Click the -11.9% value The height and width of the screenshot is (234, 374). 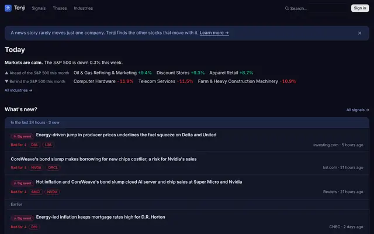point(125,81)
